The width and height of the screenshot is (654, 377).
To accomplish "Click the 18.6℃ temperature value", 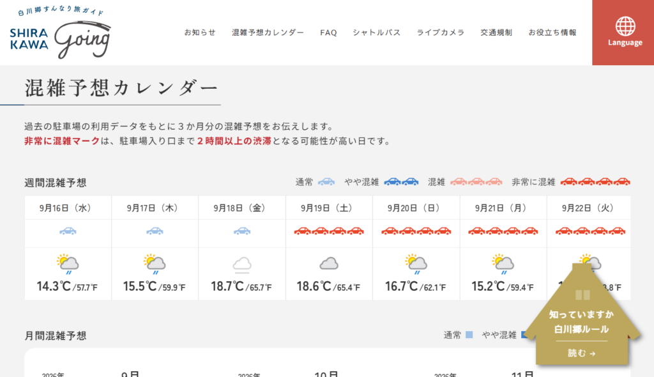I will [x=314, y=286].
